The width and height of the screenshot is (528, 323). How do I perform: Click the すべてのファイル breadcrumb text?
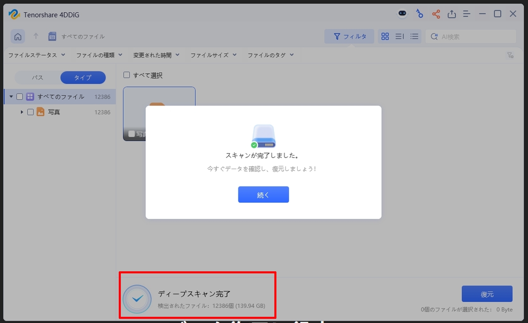click(x=83, y=37)
